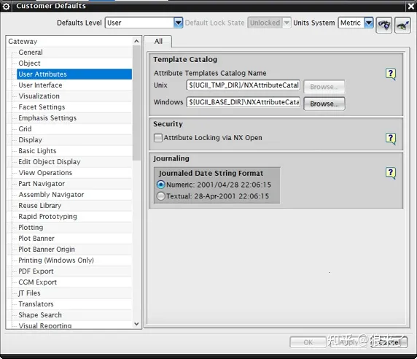This screenshot has width=417, height=359.
Task: Switch to the All tab
Action: [158, 42]
